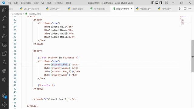Click the student.mob variable

pyautogui.click(x=60, y=75)
